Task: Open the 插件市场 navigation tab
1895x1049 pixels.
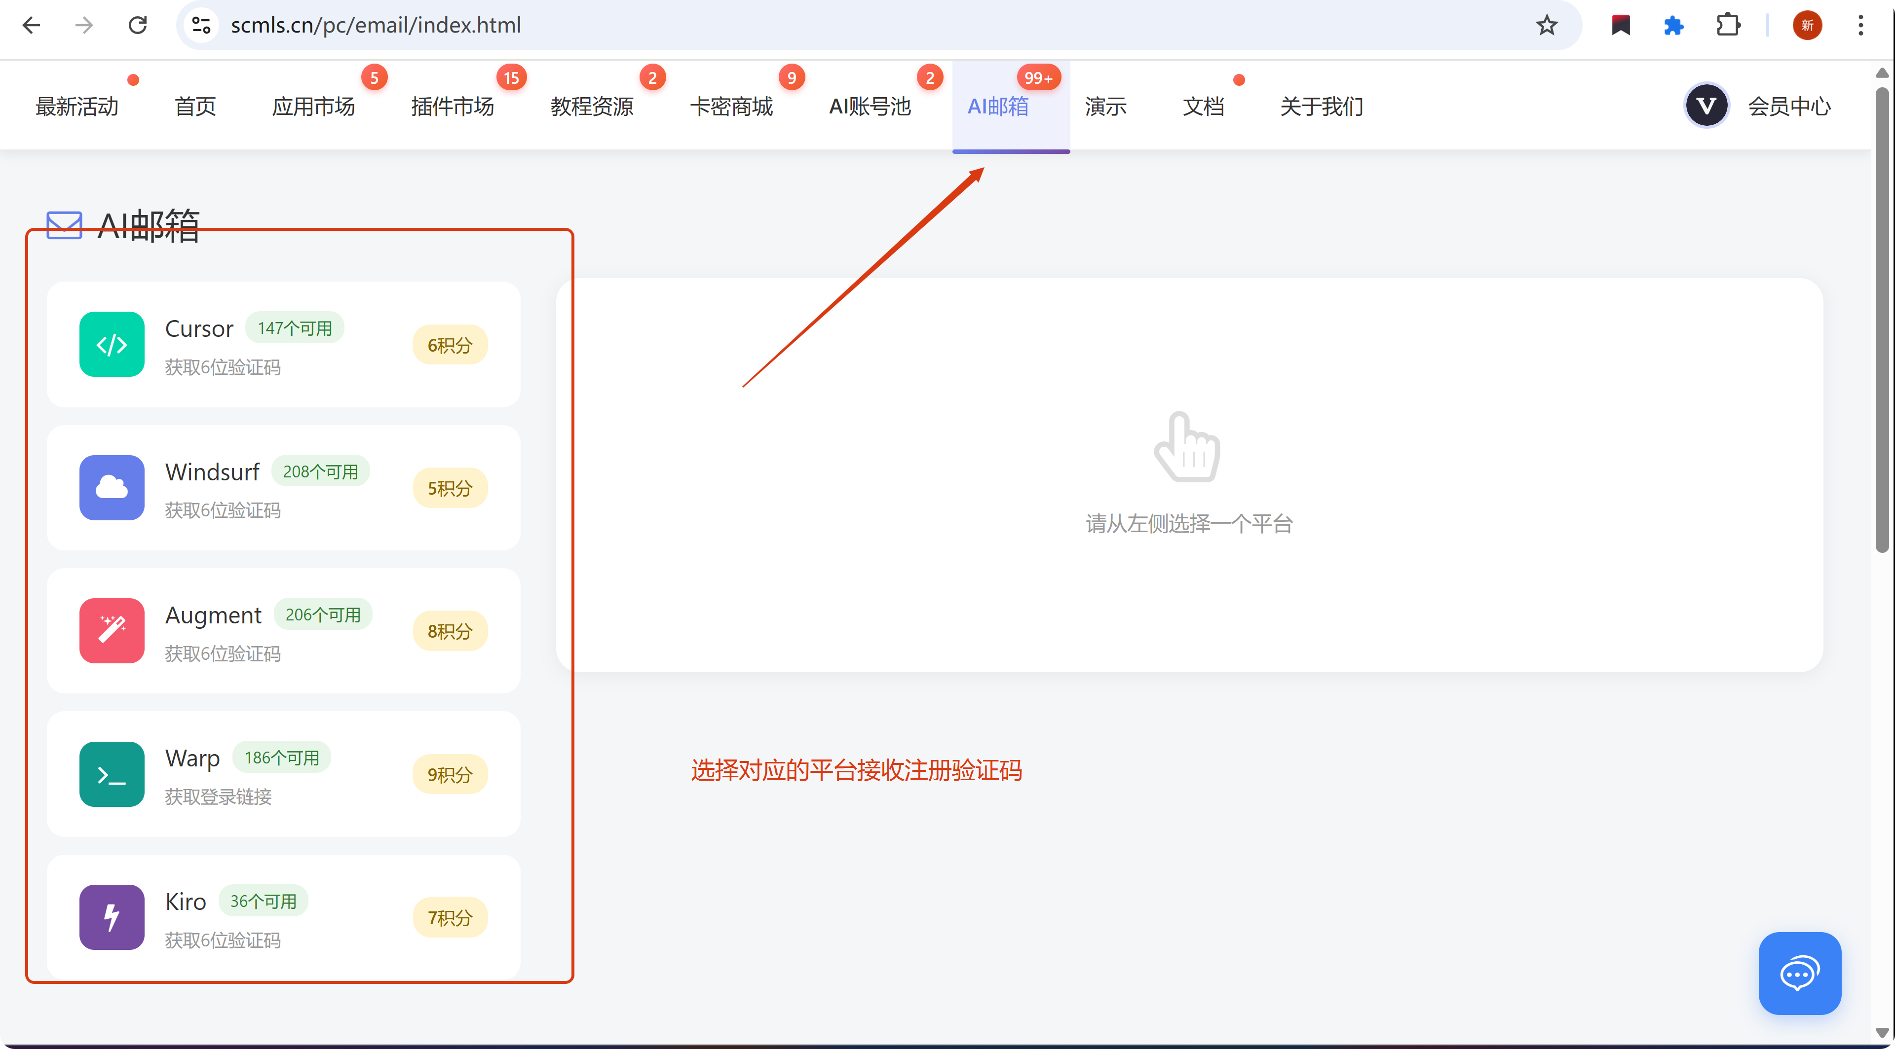Action: (x=453, y=107)
